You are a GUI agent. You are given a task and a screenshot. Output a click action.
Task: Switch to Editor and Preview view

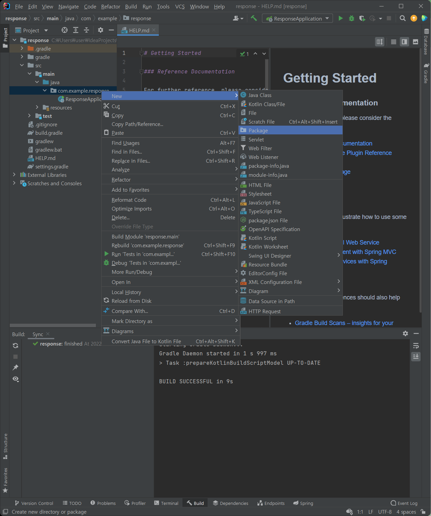tap(404, 42)
